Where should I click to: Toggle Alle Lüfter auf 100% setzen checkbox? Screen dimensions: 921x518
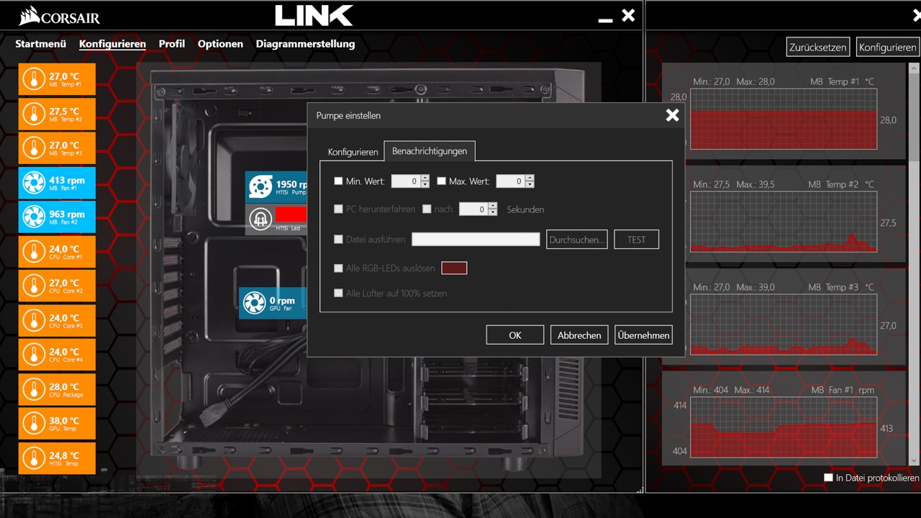tap(338, 294)
